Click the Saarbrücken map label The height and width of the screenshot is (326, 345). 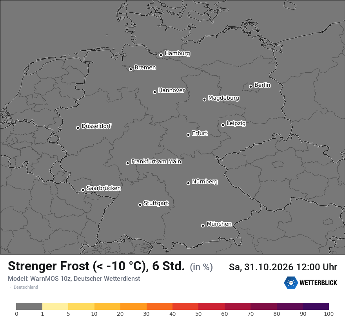click(103, 188)
